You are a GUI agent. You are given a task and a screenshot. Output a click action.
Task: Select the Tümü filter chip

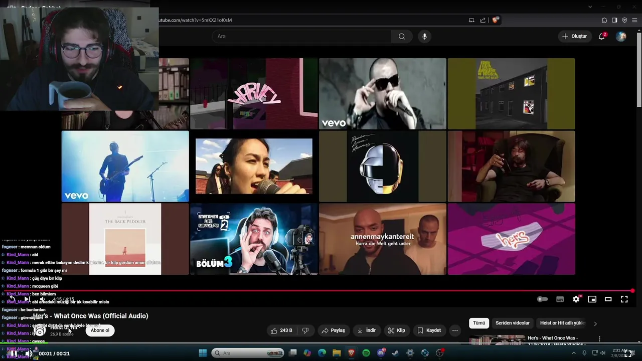[x=479, y=323]
